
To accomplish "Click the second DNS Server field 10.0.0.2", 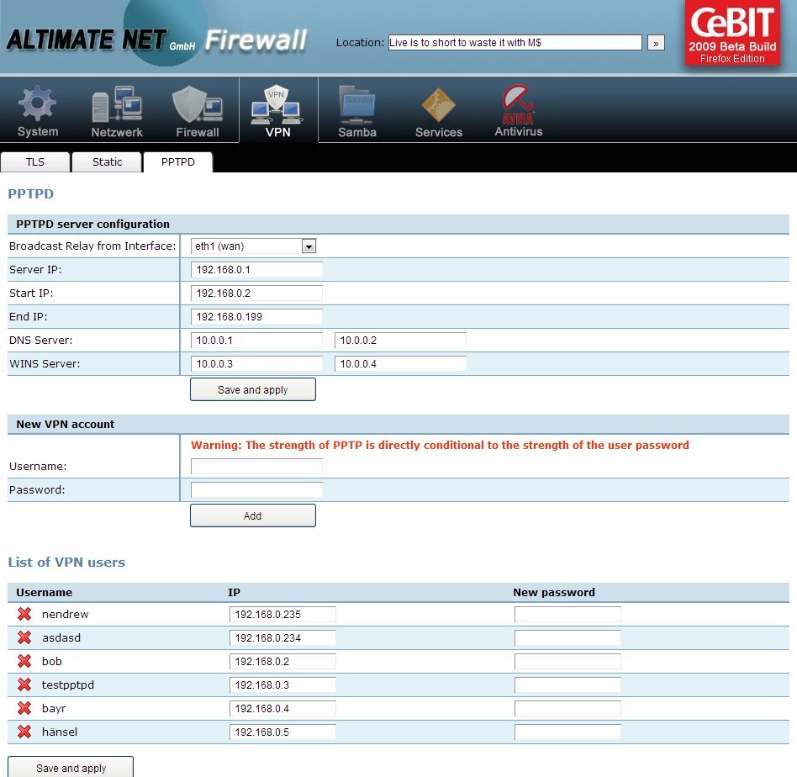I will pos(400,341).
